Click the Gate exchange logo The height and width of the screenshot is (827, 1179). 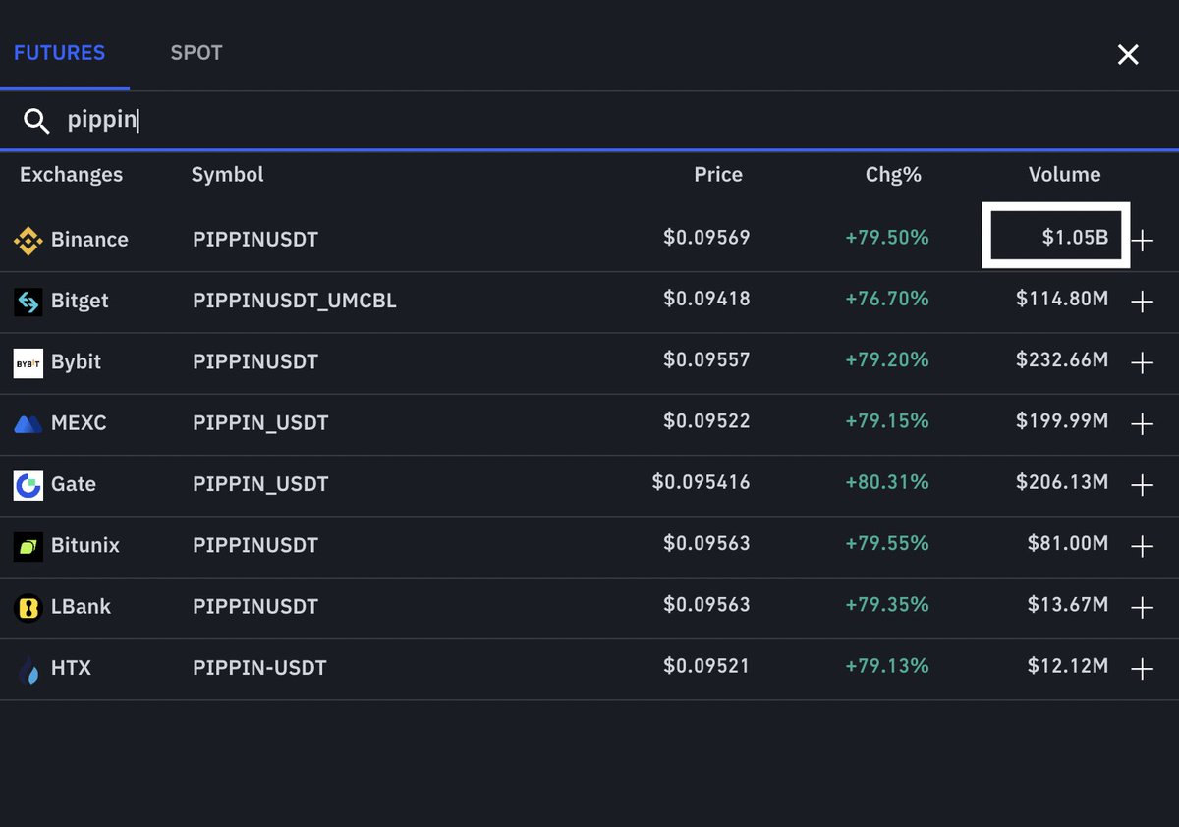(27, 484)
